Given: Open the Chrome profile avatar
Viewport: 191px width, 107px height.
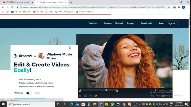Looking at the screenshot, I should pos(184,7).
